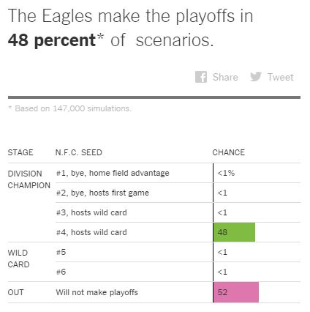Click the green 48 percent bar
Viewport: 310px width, 312px height.
234,232
